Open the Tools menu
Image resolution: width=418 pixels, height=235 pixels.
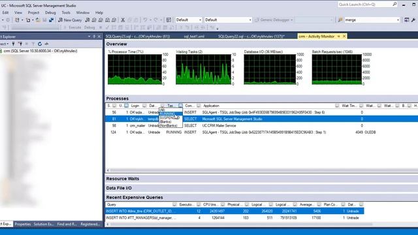click(66, 12)
